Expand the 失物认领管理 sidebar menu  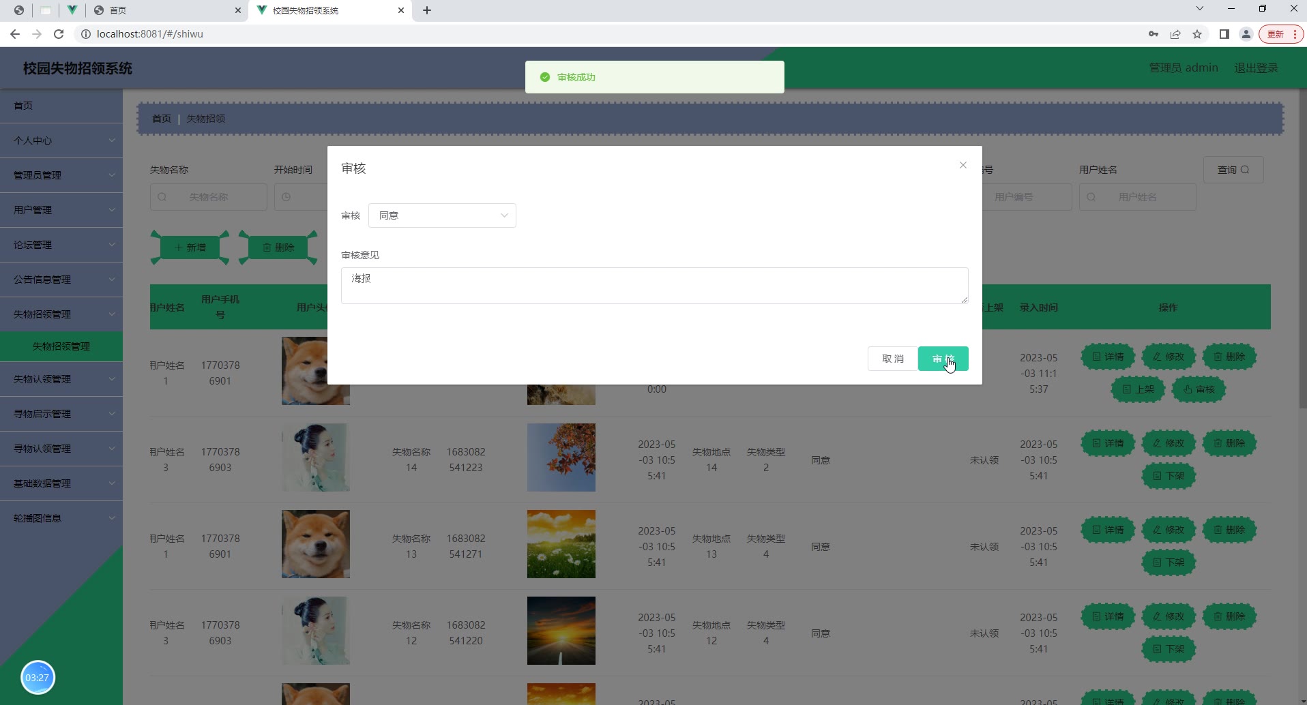pyautogui.click(x=61, y=379)
